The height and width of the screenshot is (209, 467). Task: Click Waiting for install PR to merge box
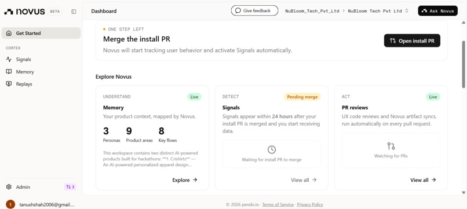(272, 154)
